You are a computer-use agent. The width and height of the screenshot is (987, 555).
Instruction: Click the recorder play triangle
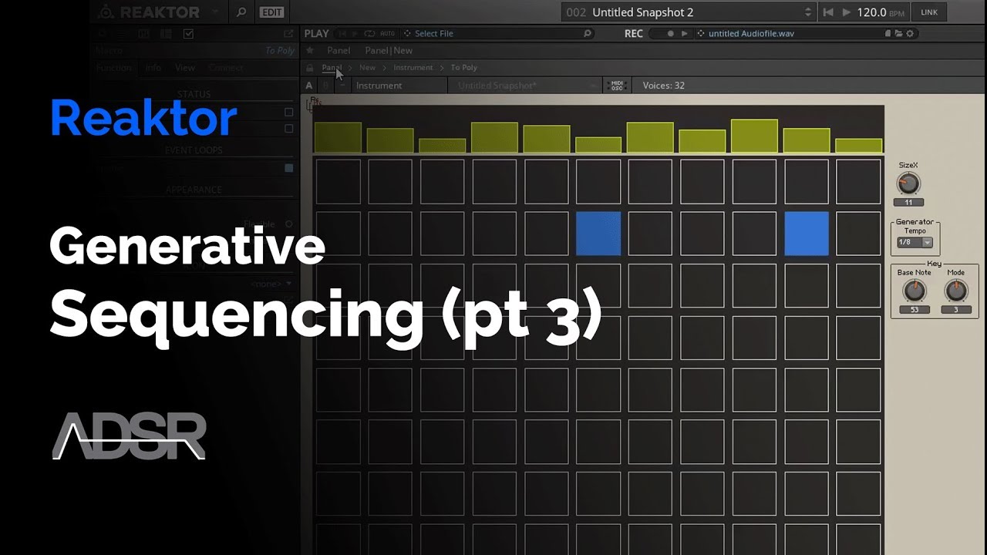(684, 34)
